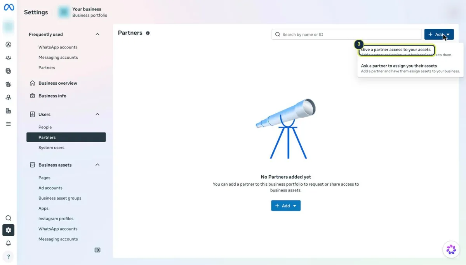Click the Business info briefcase icon
466x265 pixels.
tap(33, 96)
